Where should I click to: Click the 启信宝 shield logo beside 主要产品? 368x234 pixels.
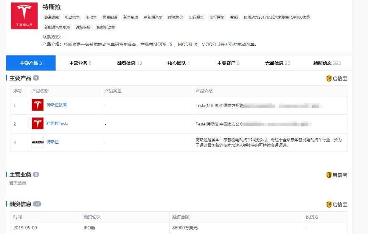coord(337,78)
